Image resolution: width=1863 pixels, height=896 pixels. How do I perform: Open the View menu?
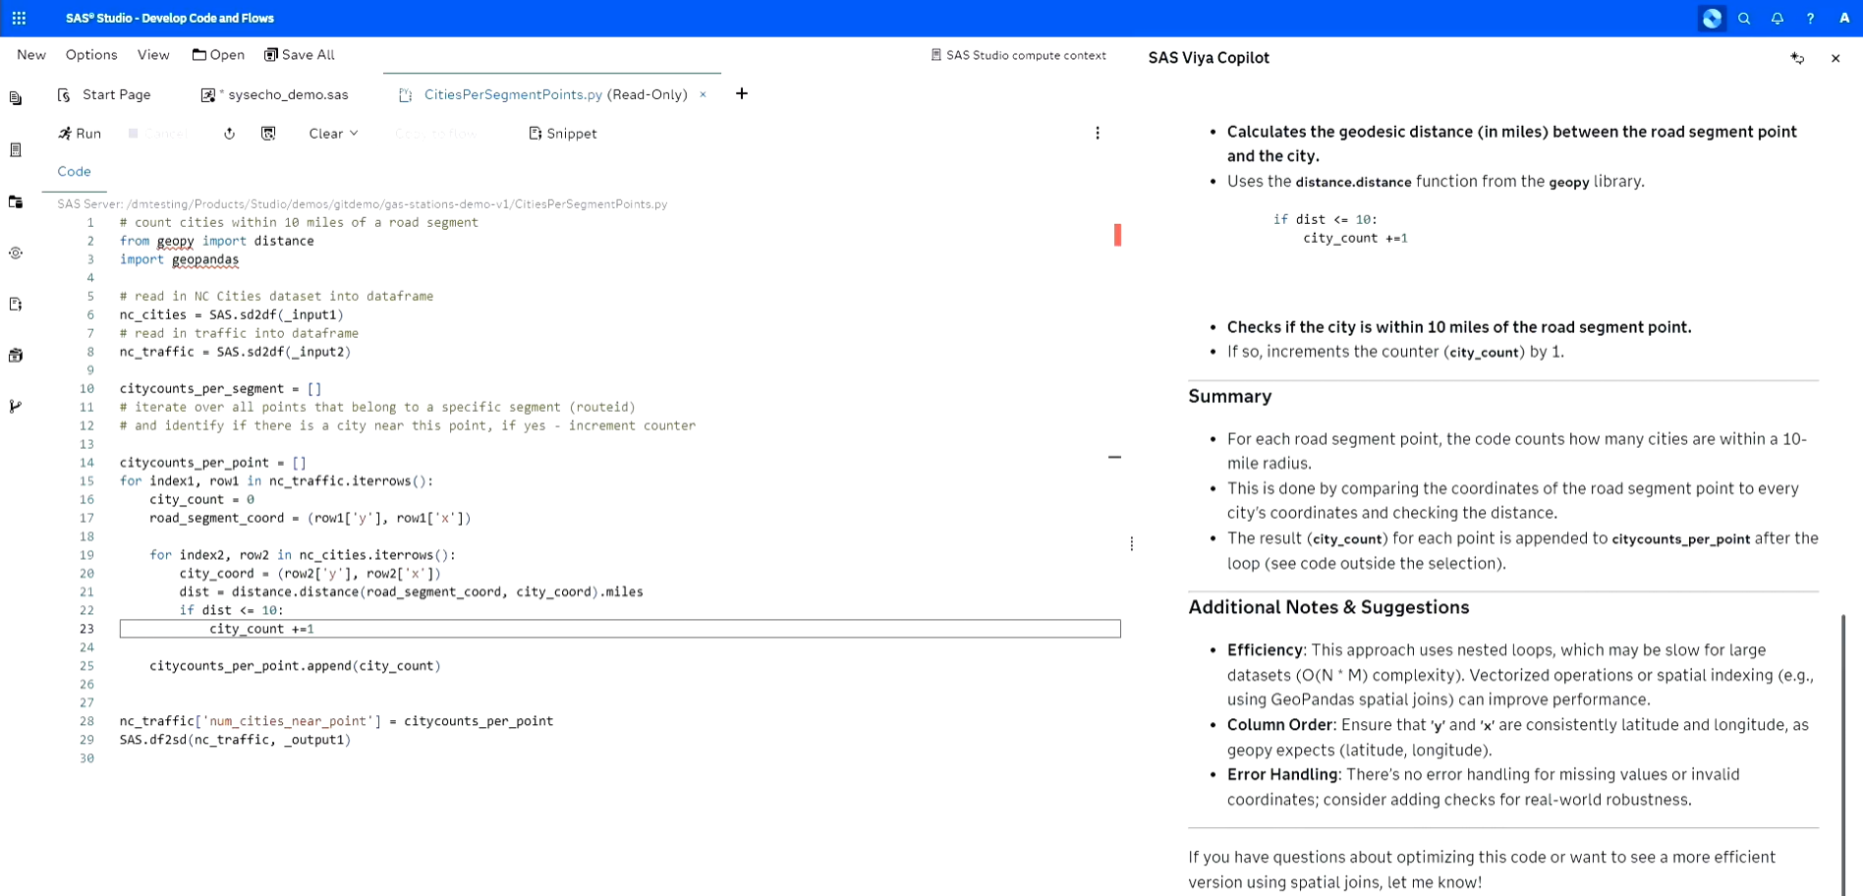point(153,55)
